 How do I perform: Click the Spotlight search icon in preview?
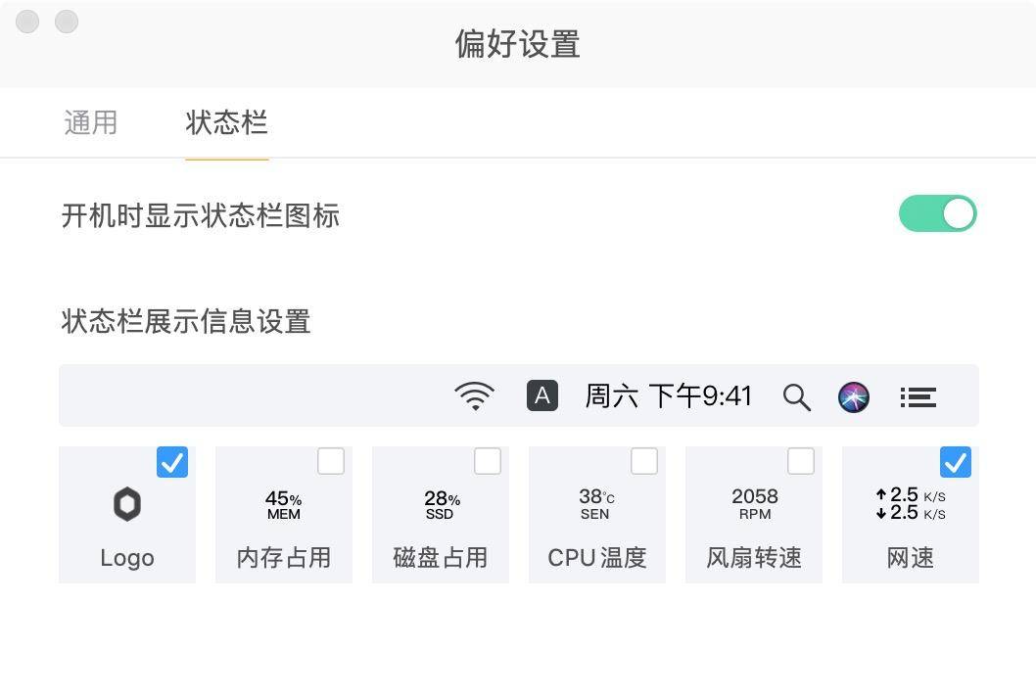pos(796,397)
